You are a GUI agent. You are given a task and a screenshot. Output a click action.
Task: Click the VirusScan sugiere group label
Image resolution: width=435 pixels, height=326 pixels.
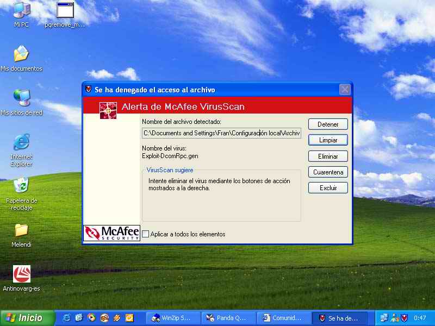coord(170,170)
